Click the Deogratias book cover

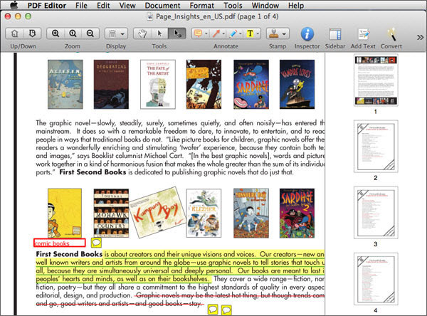(x=111, y=85)
